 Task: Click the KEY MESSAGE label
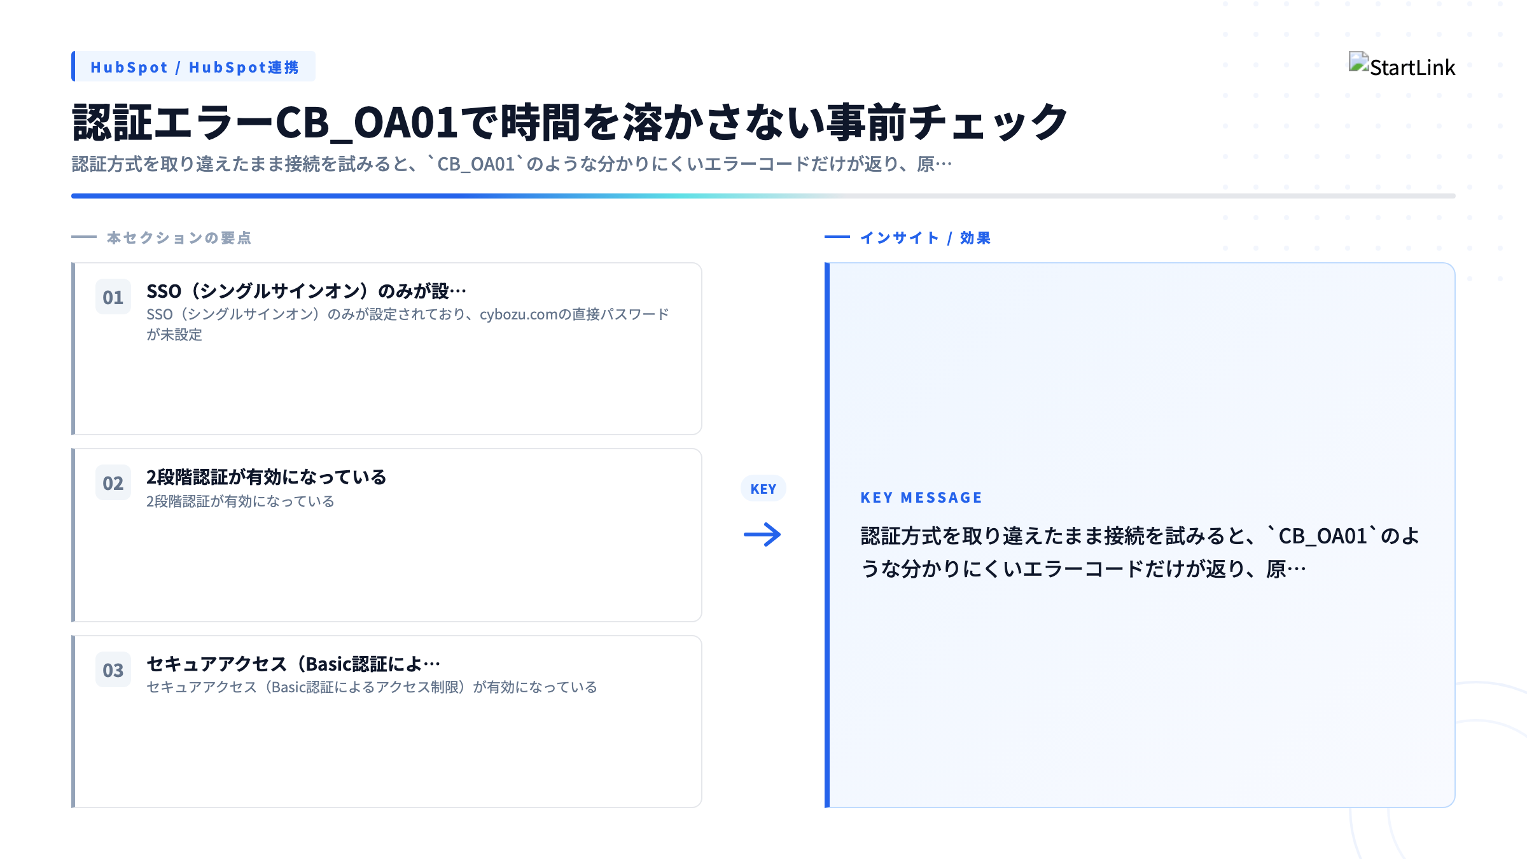pyautogui.click(x=921, y=498)
